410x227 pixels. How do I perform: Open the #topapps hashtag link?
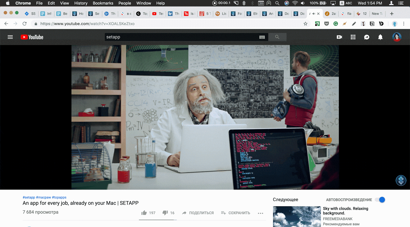pyautogui.click(x=59, y=197)
